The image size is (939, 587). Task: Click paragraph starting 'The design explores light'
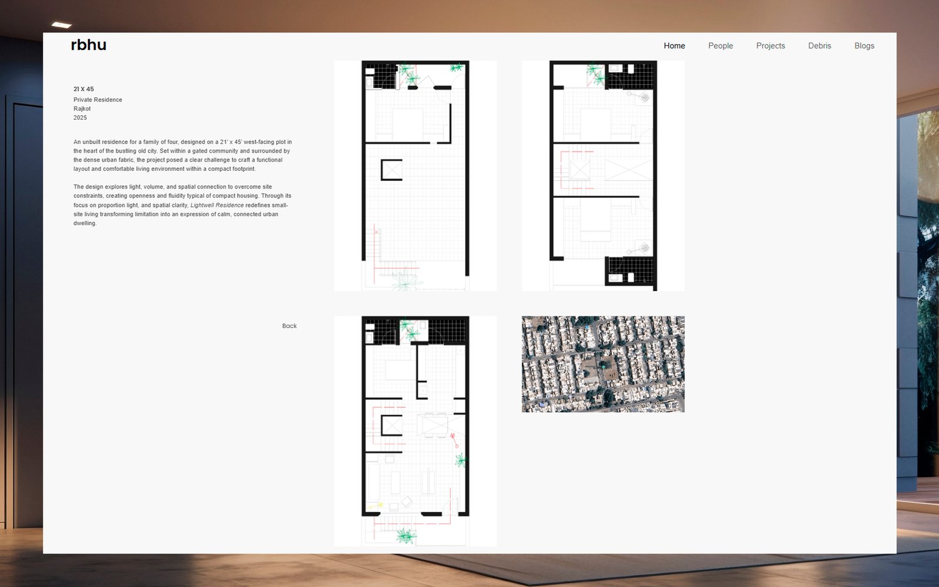coord(182,205)
